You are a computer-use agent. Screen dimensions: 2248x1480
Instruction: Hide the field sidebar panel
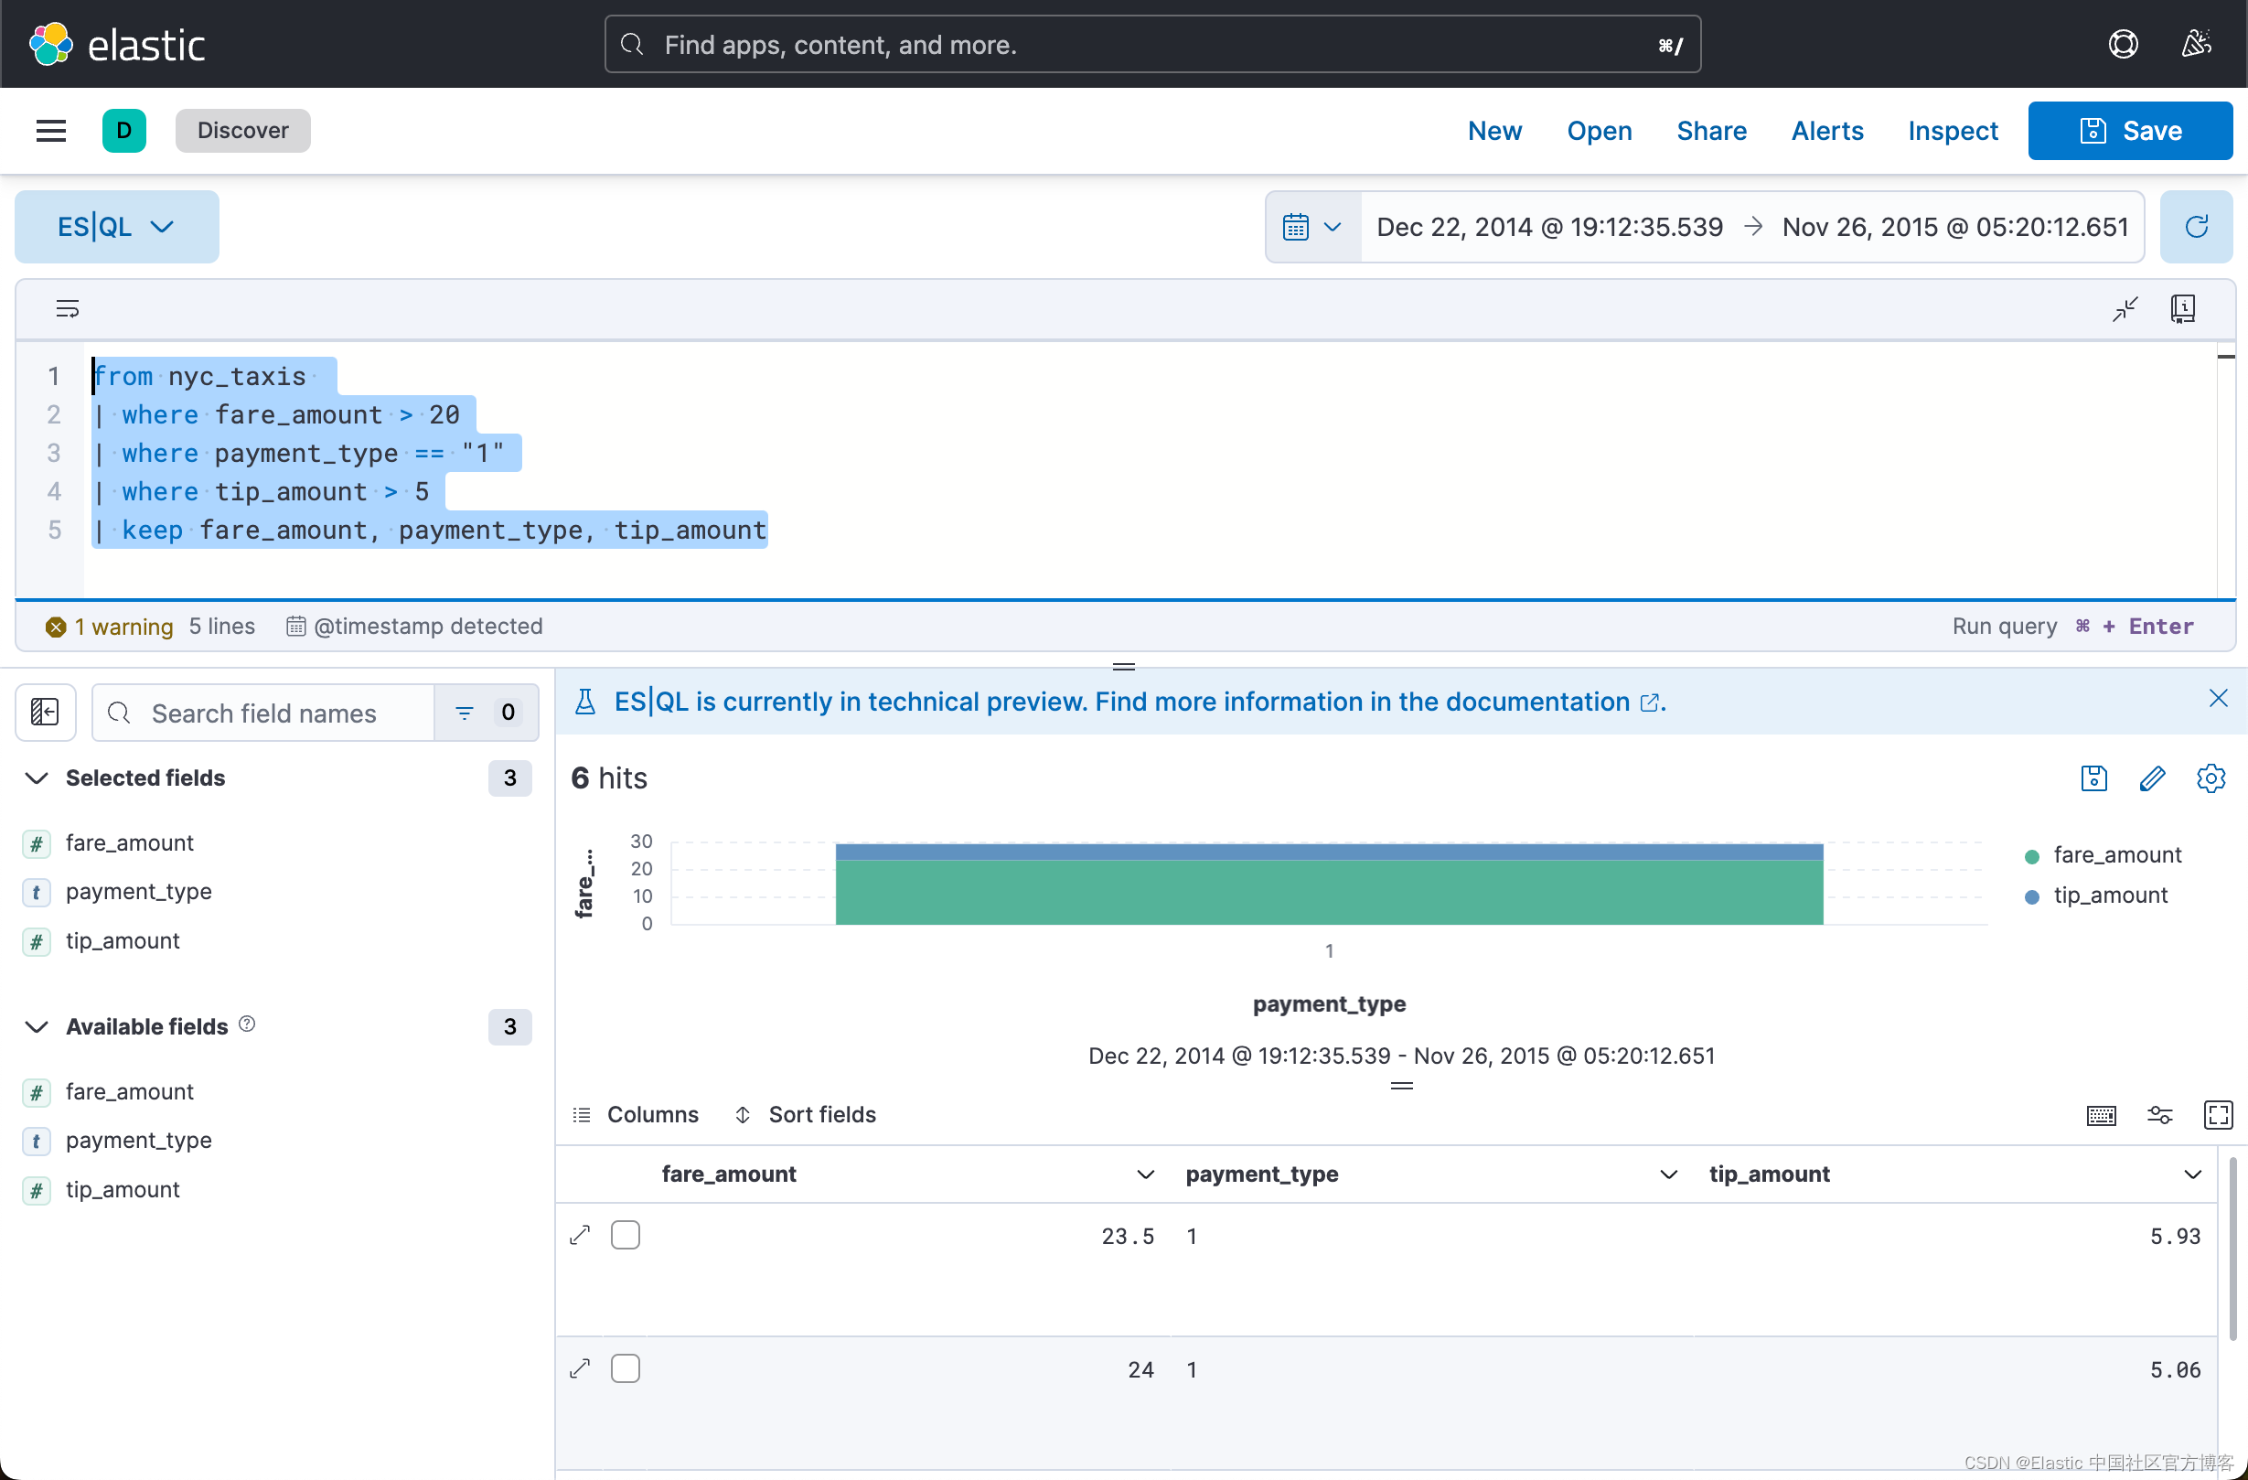[x=45, y=713]
